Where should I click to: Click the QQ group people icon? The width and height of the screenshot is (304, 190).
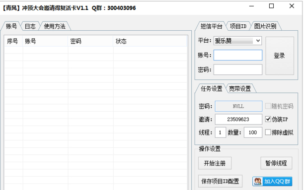[x=258, y=182]
